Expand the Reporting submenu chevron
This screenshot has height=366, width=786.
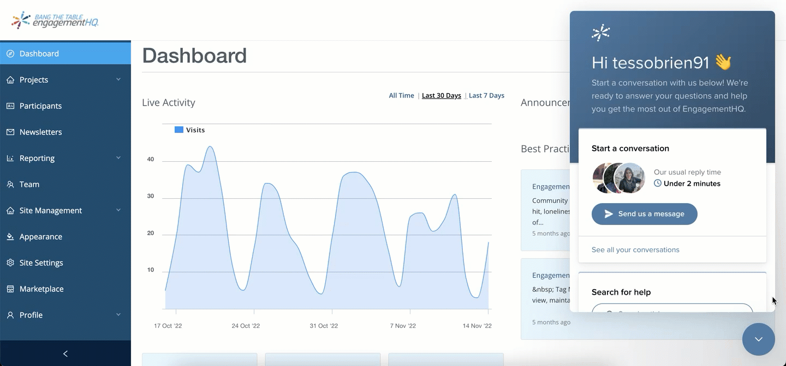click(118, 158)
